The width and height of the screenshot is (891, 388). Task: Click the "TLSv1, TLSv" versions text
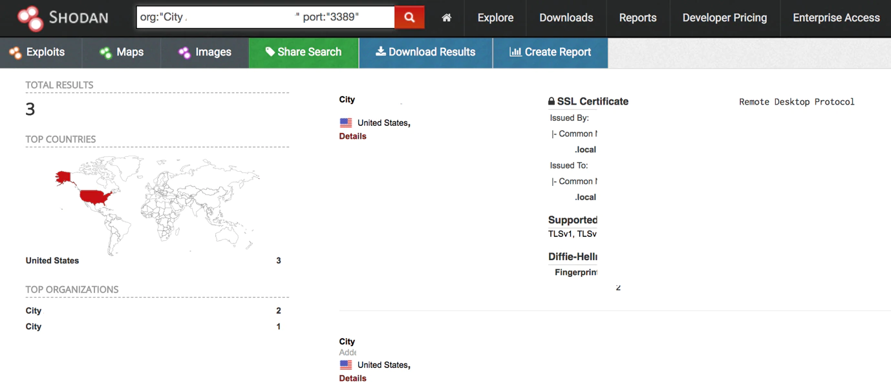572,234
